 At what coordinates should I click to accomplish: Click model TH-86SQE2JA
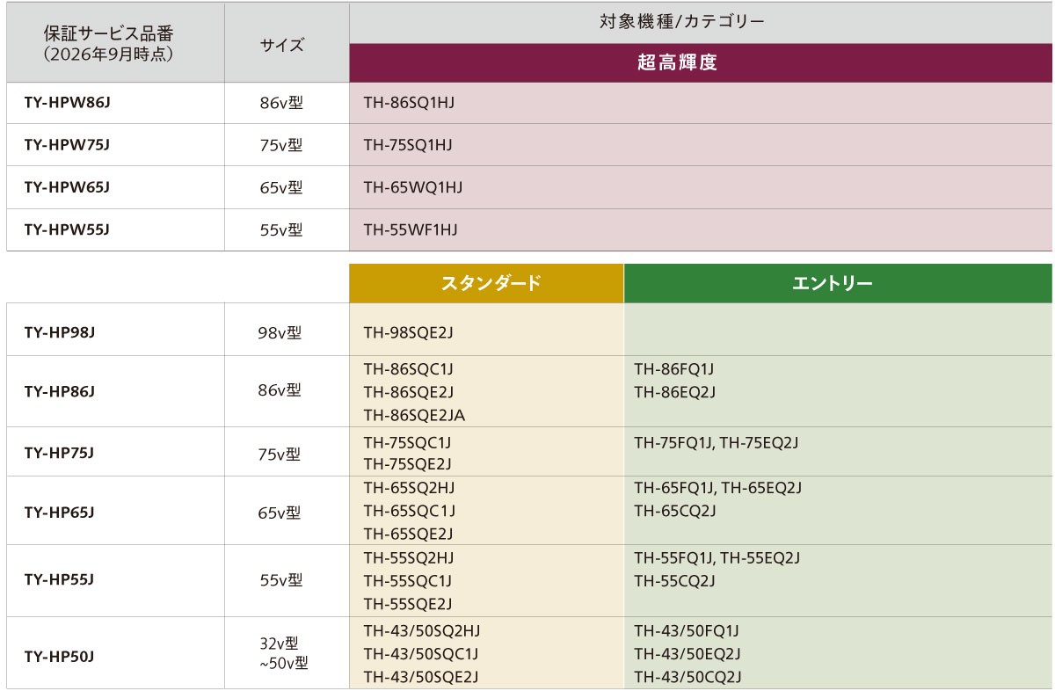coord(414,414)
